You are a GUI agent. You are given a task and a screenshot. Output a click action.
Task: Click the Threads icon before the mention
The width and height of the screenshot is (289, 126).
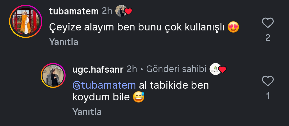point(76,85)
